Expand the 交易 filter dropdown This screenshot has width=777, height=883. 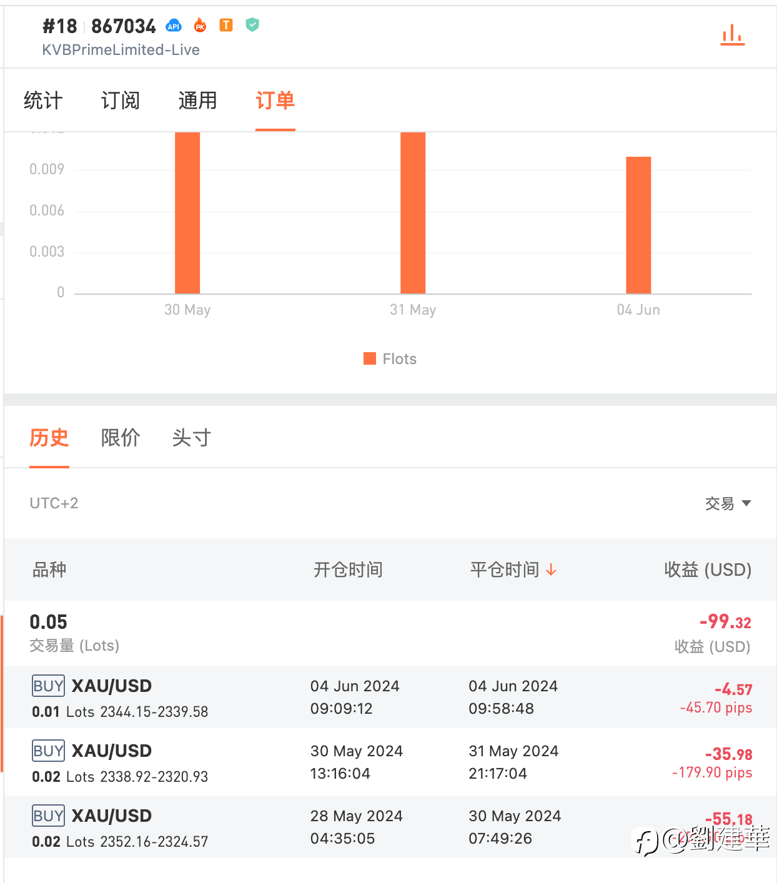[x=728, y=503]
